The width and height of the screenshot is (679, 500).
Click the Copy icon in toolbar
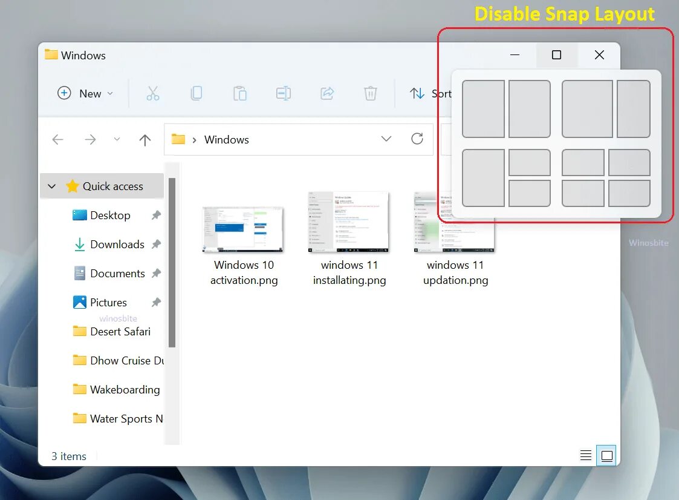click(196, 93)
